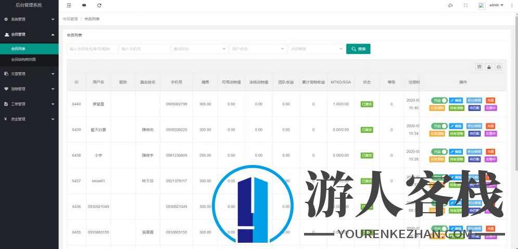Click username 0930921049 in row 6436
Viewport: 518px width, 249px height.
[x=98, y=207]
